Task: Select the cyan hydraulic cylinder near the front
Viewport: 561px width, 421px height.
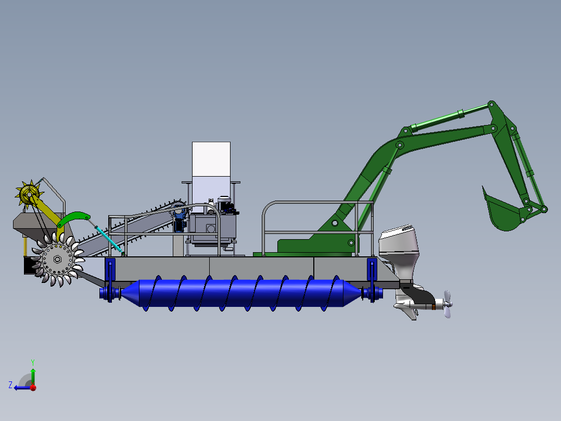Action: pyautogui.click(x=109, y=239)
